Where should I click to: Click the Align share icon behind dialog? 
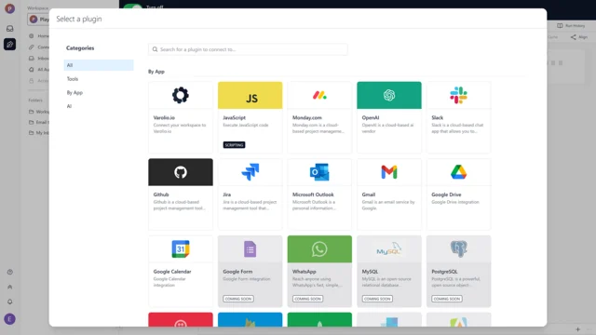tap(574, 37)
